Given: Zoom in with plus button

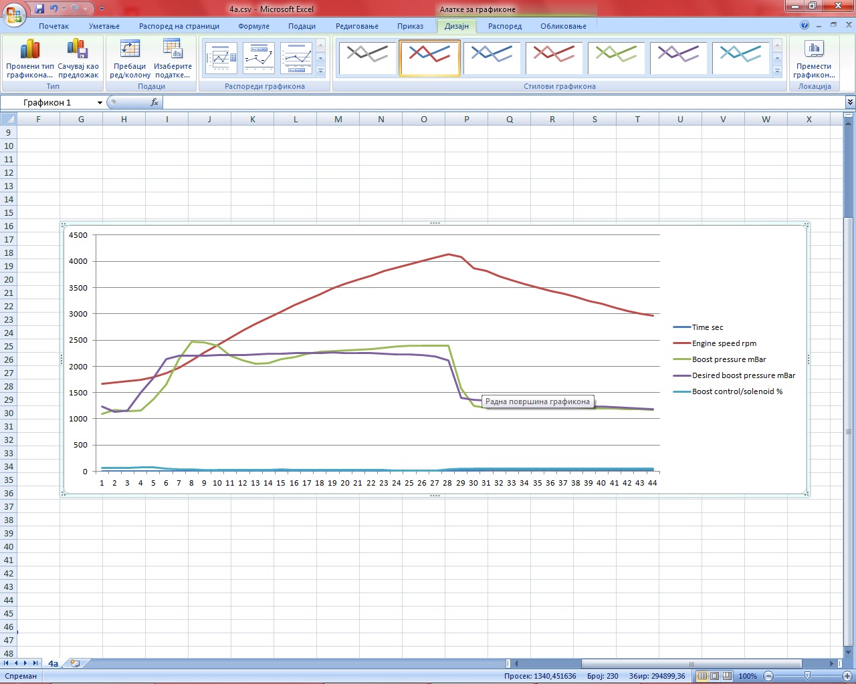Looking at the screenshot, I should [847, 676].
